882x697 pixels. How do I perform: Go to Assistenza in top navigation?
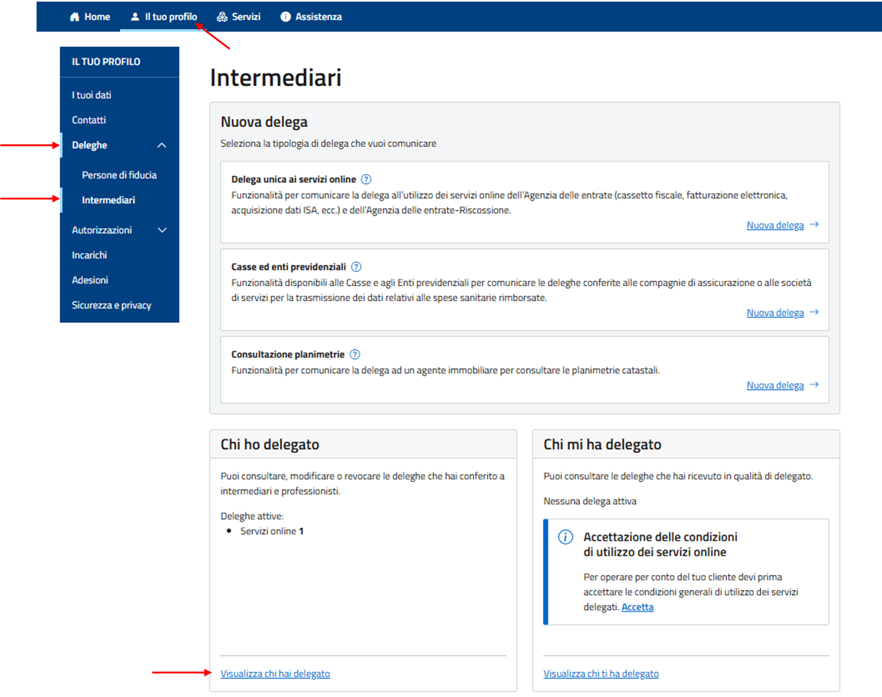pos(318,17)
